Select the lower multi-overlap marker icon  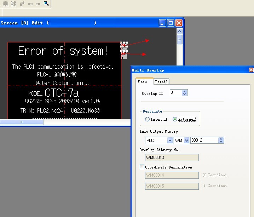123,54
